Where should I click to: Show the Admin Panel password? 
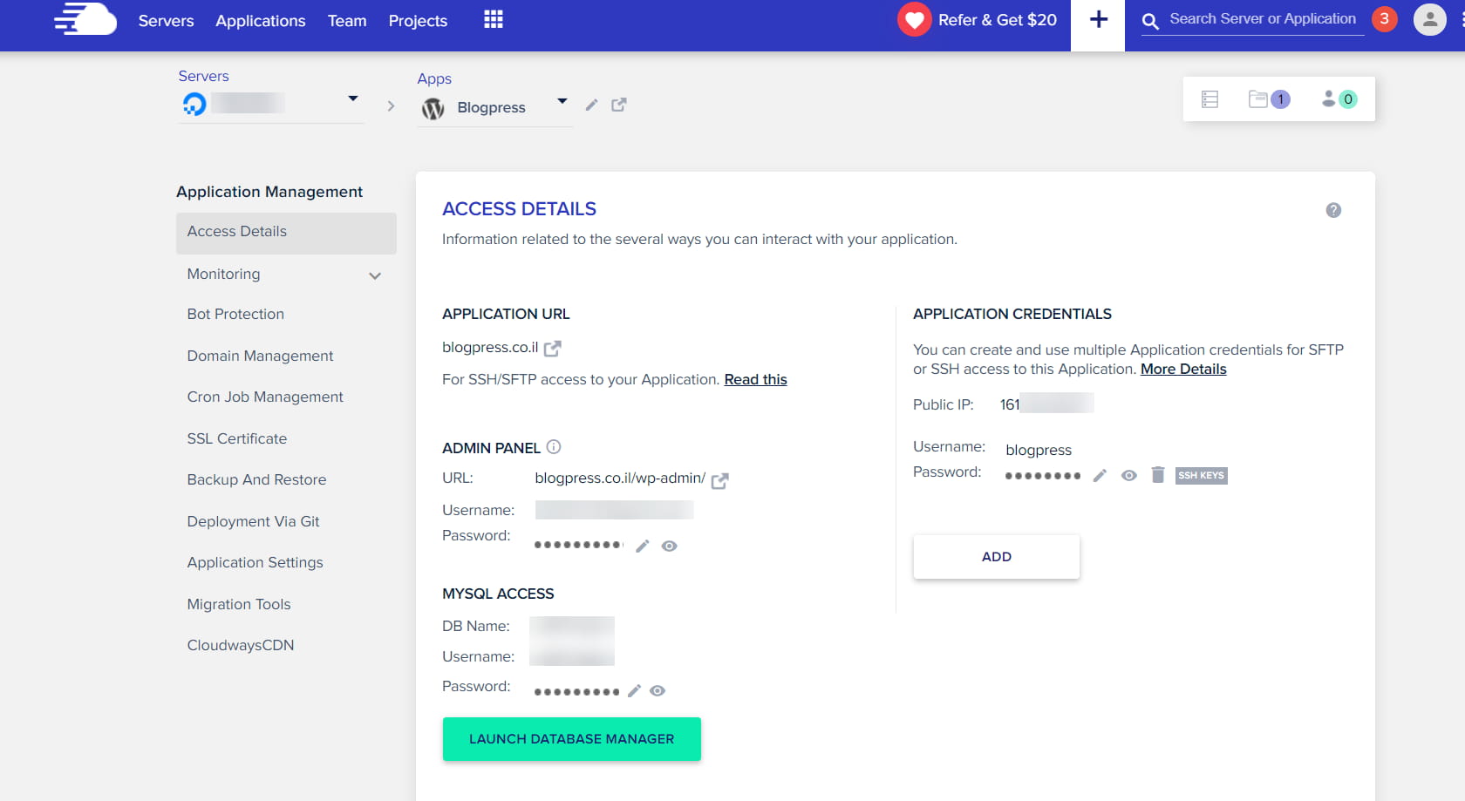pos(669,546)
